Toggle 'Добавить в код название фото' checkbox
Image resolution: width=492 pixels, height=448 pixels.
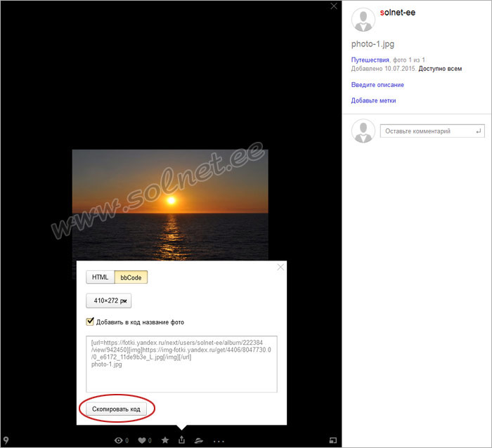tap(90, 322)
